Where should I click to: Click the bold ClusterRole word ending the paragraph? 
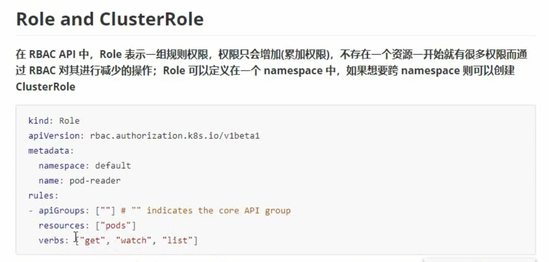point(45,87)
